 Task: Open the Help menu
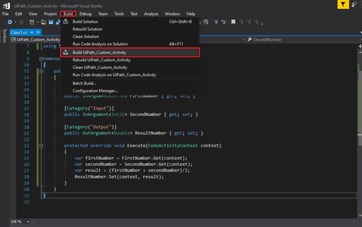click(x=191, y=14)
